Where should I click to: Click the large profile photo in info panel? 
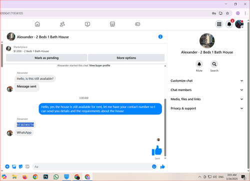207,40
